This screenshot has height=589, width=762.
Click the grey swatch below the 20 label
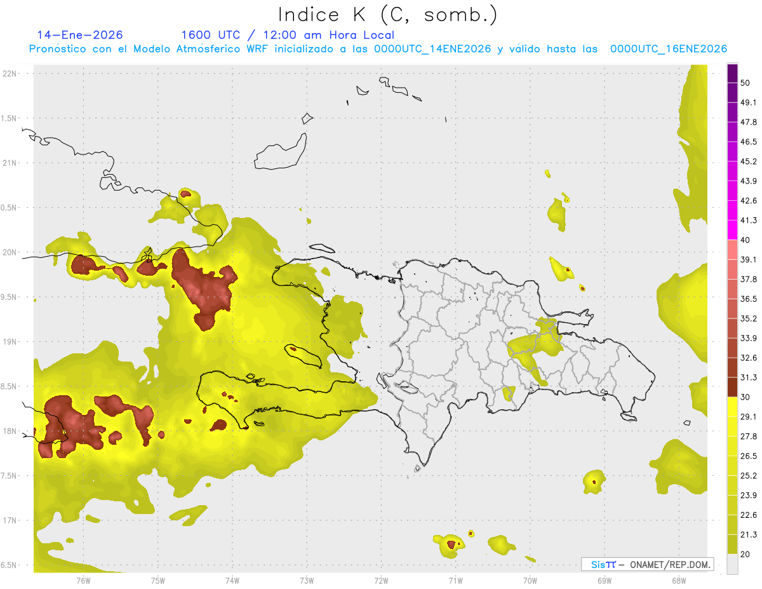point(732,564)
